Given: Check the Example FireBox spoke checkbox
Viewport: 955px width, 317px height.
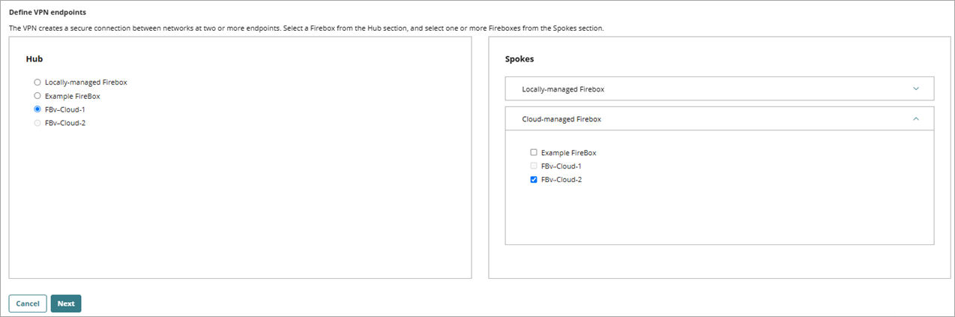Looking at the screenshot, I should click(x=534, y=152).
